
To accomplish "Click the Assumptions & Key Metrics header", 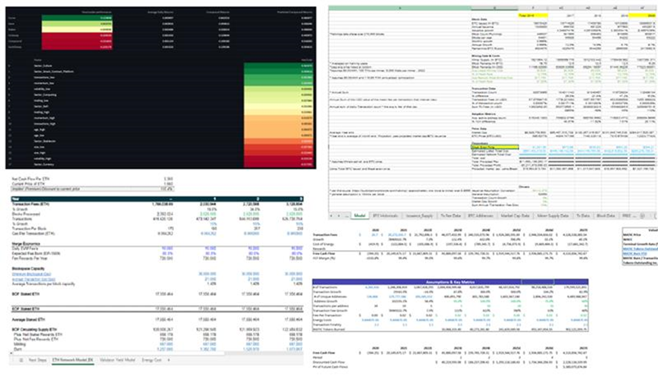I will click(450, 282).
